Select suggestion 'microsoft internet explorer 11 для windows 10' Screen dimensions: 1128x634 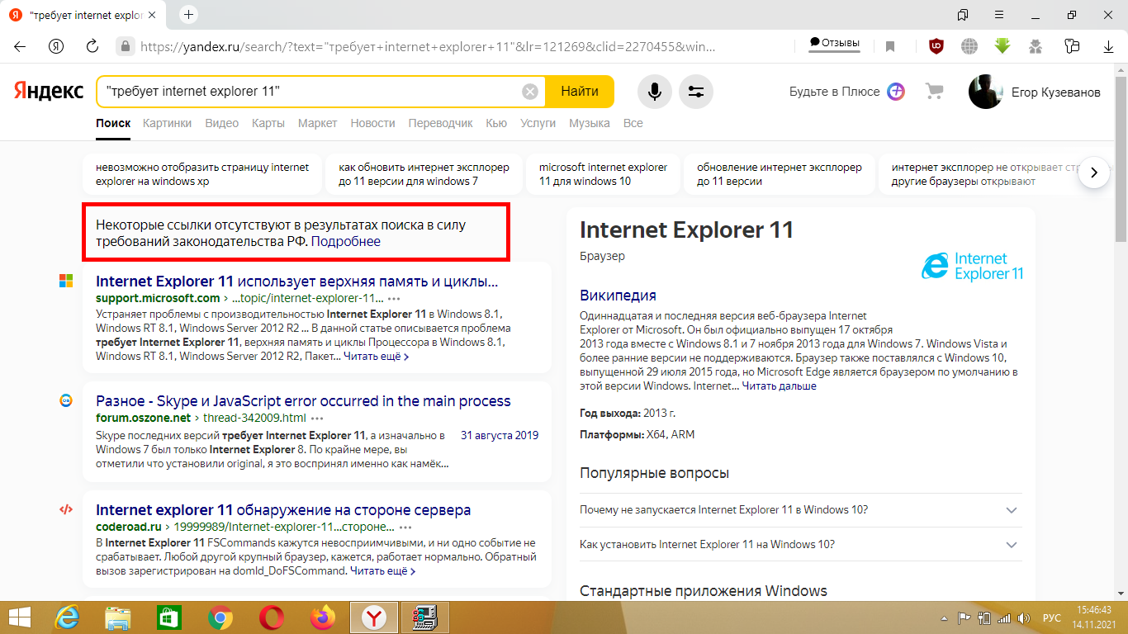(603, 174)
